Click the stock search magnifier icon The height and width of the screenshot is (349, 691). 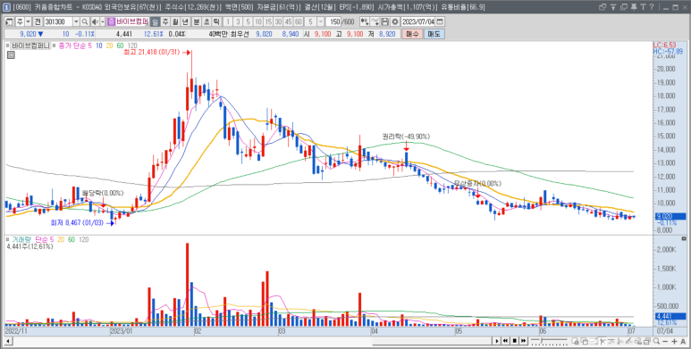coord(85,22)
